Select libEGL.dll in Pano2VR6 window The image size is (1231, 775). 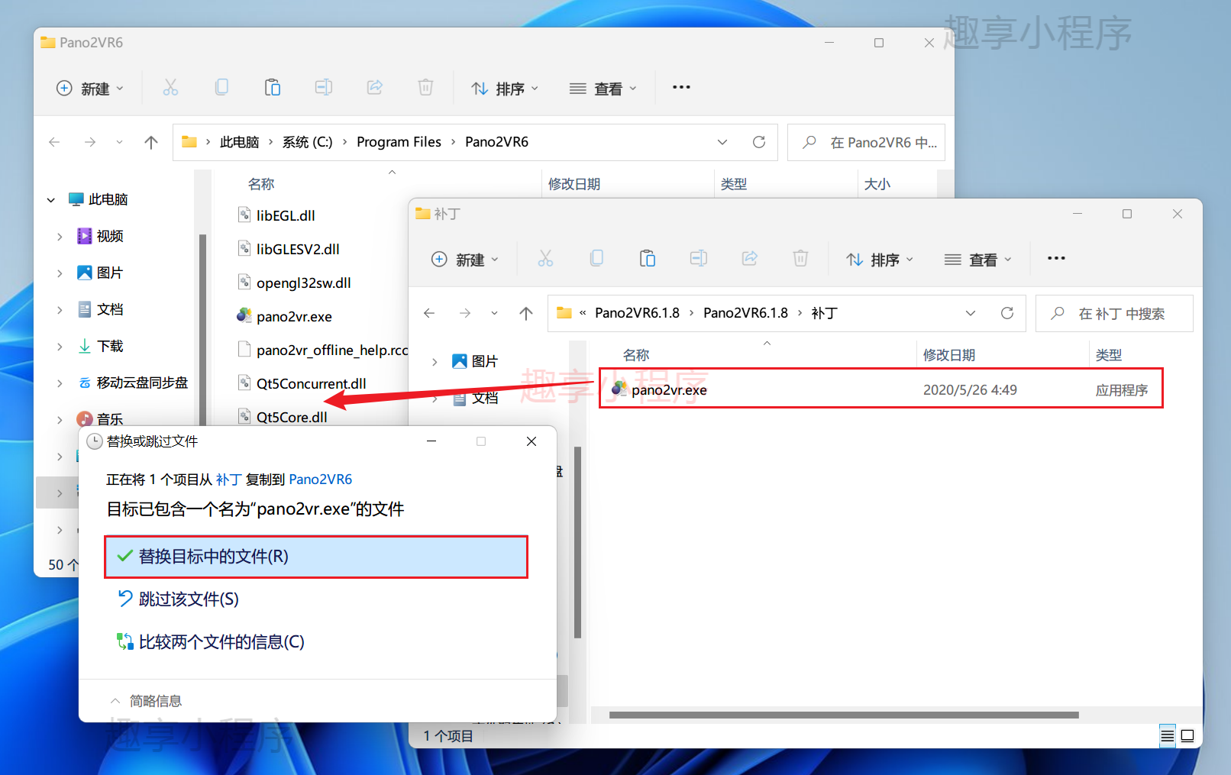pyautogui.click(x=286, y=216)
